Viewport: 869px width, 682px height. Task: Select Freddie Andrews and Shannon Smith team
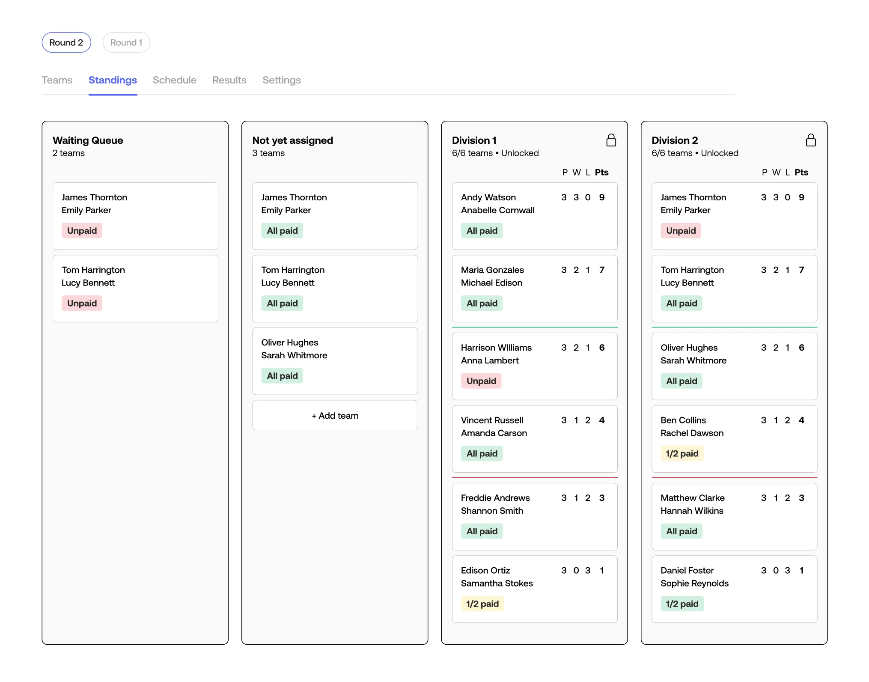pos(535,517)
